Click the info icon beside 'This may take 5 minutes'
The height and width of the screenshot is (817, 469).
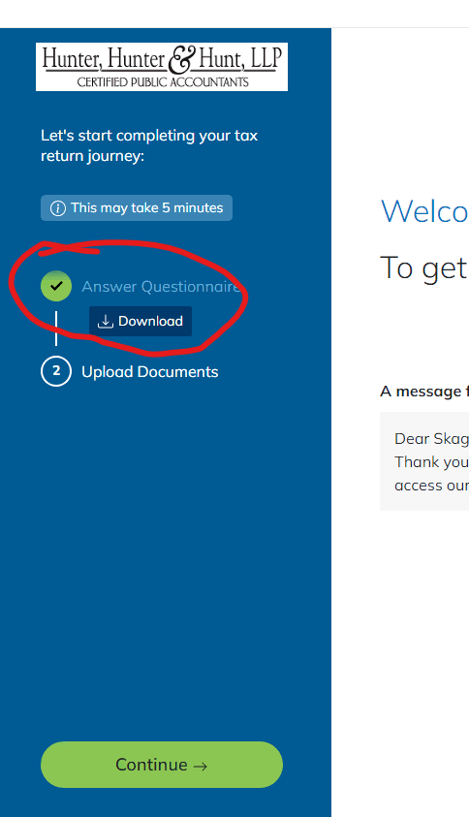[58, 208]
